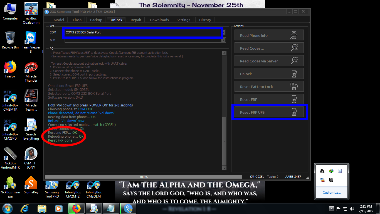
Task: Run Reset Pattern Lock
Action: (x=269, y=87)
